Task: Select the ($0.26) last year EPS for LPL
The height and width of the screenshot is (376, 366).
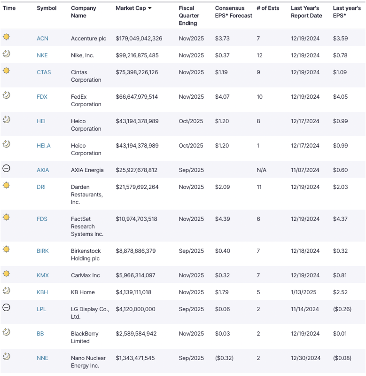Action: point(342,309)
